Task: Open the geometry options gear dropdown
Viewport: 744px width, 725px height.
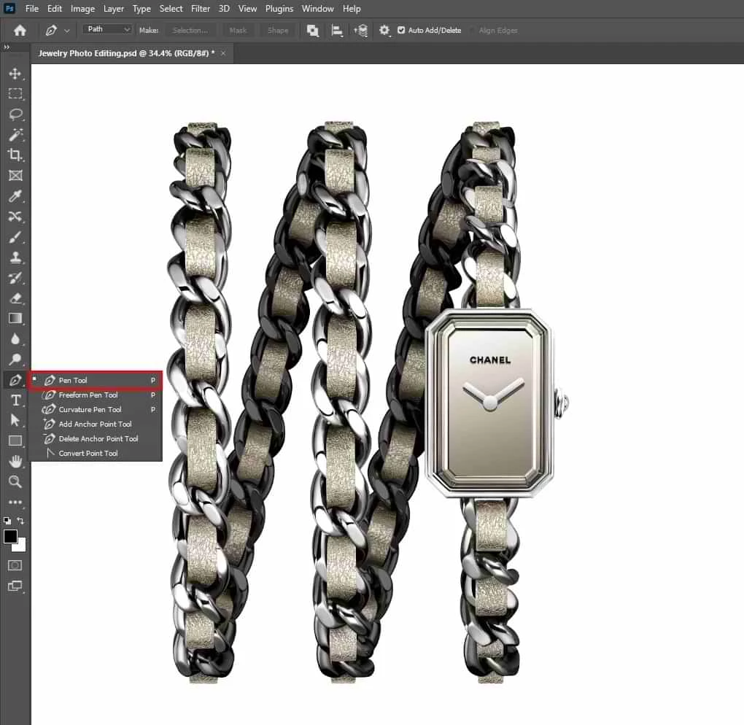Action: click(384, 30)
